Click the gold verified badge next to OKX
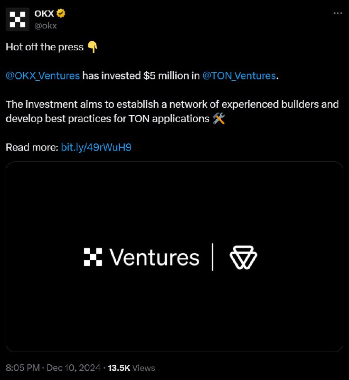Viewport: 349px width, 380px height. [x=61, y=13]
